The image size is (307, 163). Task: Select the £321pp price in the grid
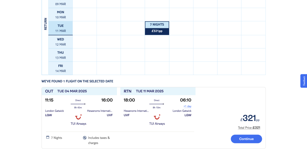point(157,31)
